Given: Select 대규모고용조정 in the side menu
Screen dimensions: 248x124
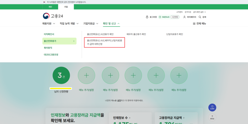Looking at the screenshot, I should pos(51,55).
